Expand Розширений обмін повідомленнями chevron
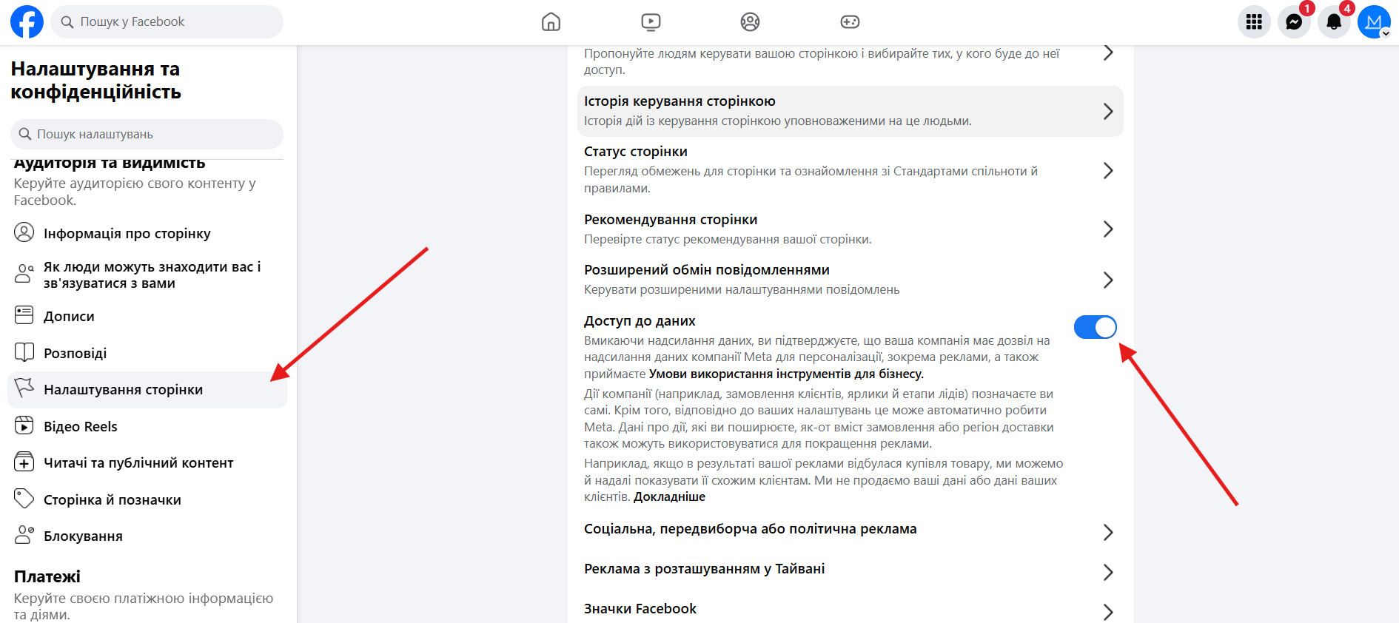 (1107, 280)
